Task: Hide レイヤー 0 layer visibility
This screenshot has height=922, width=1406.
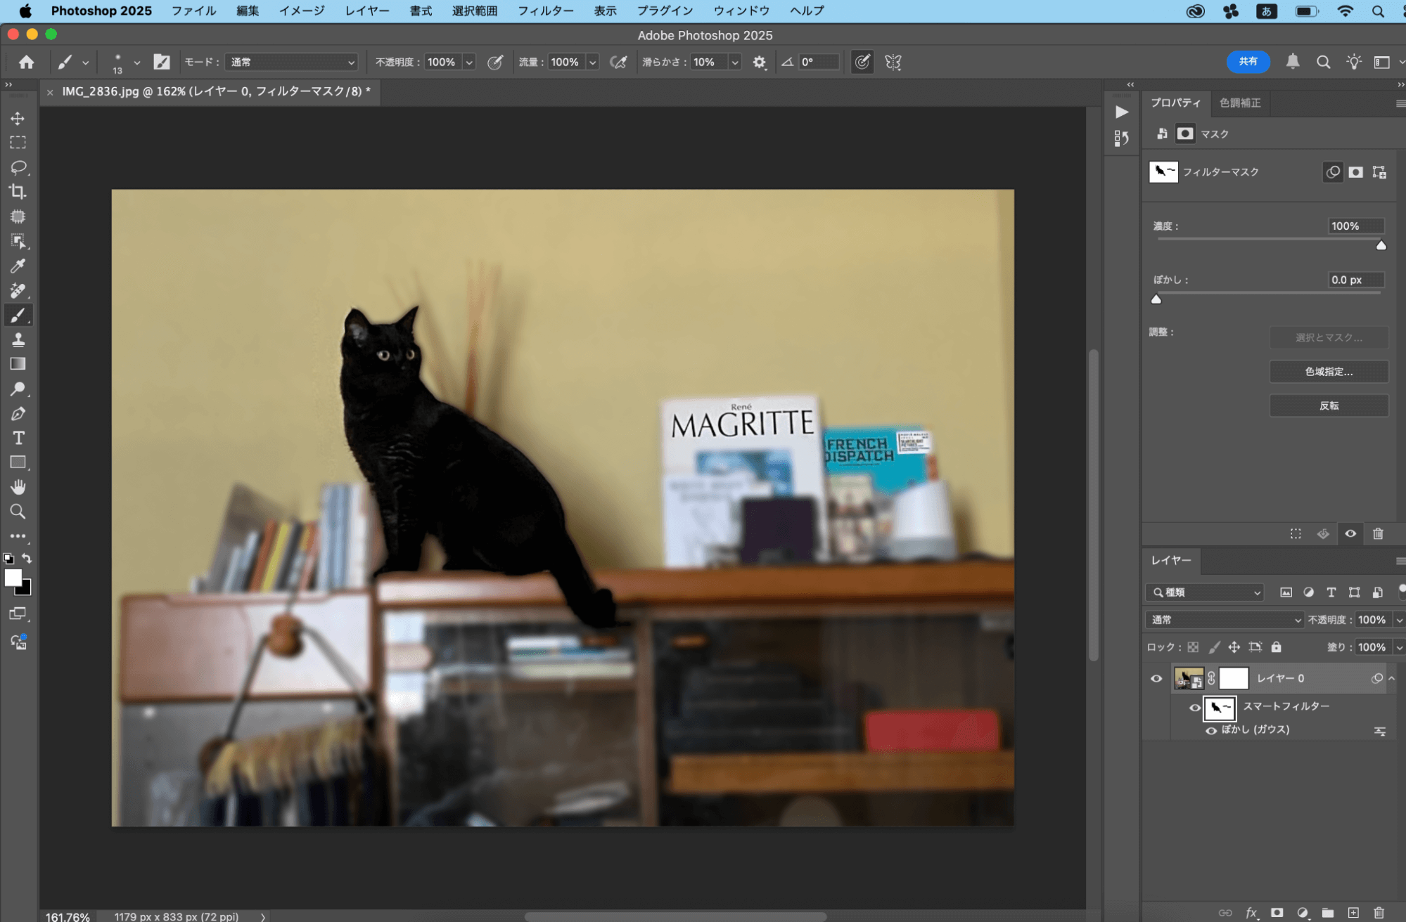Action: point(1156,678)
